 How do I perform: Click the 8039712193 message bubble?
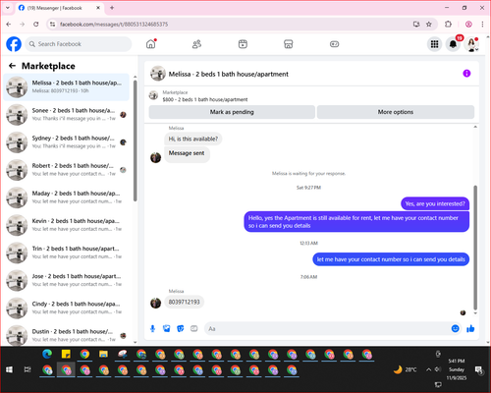(184, 302)
